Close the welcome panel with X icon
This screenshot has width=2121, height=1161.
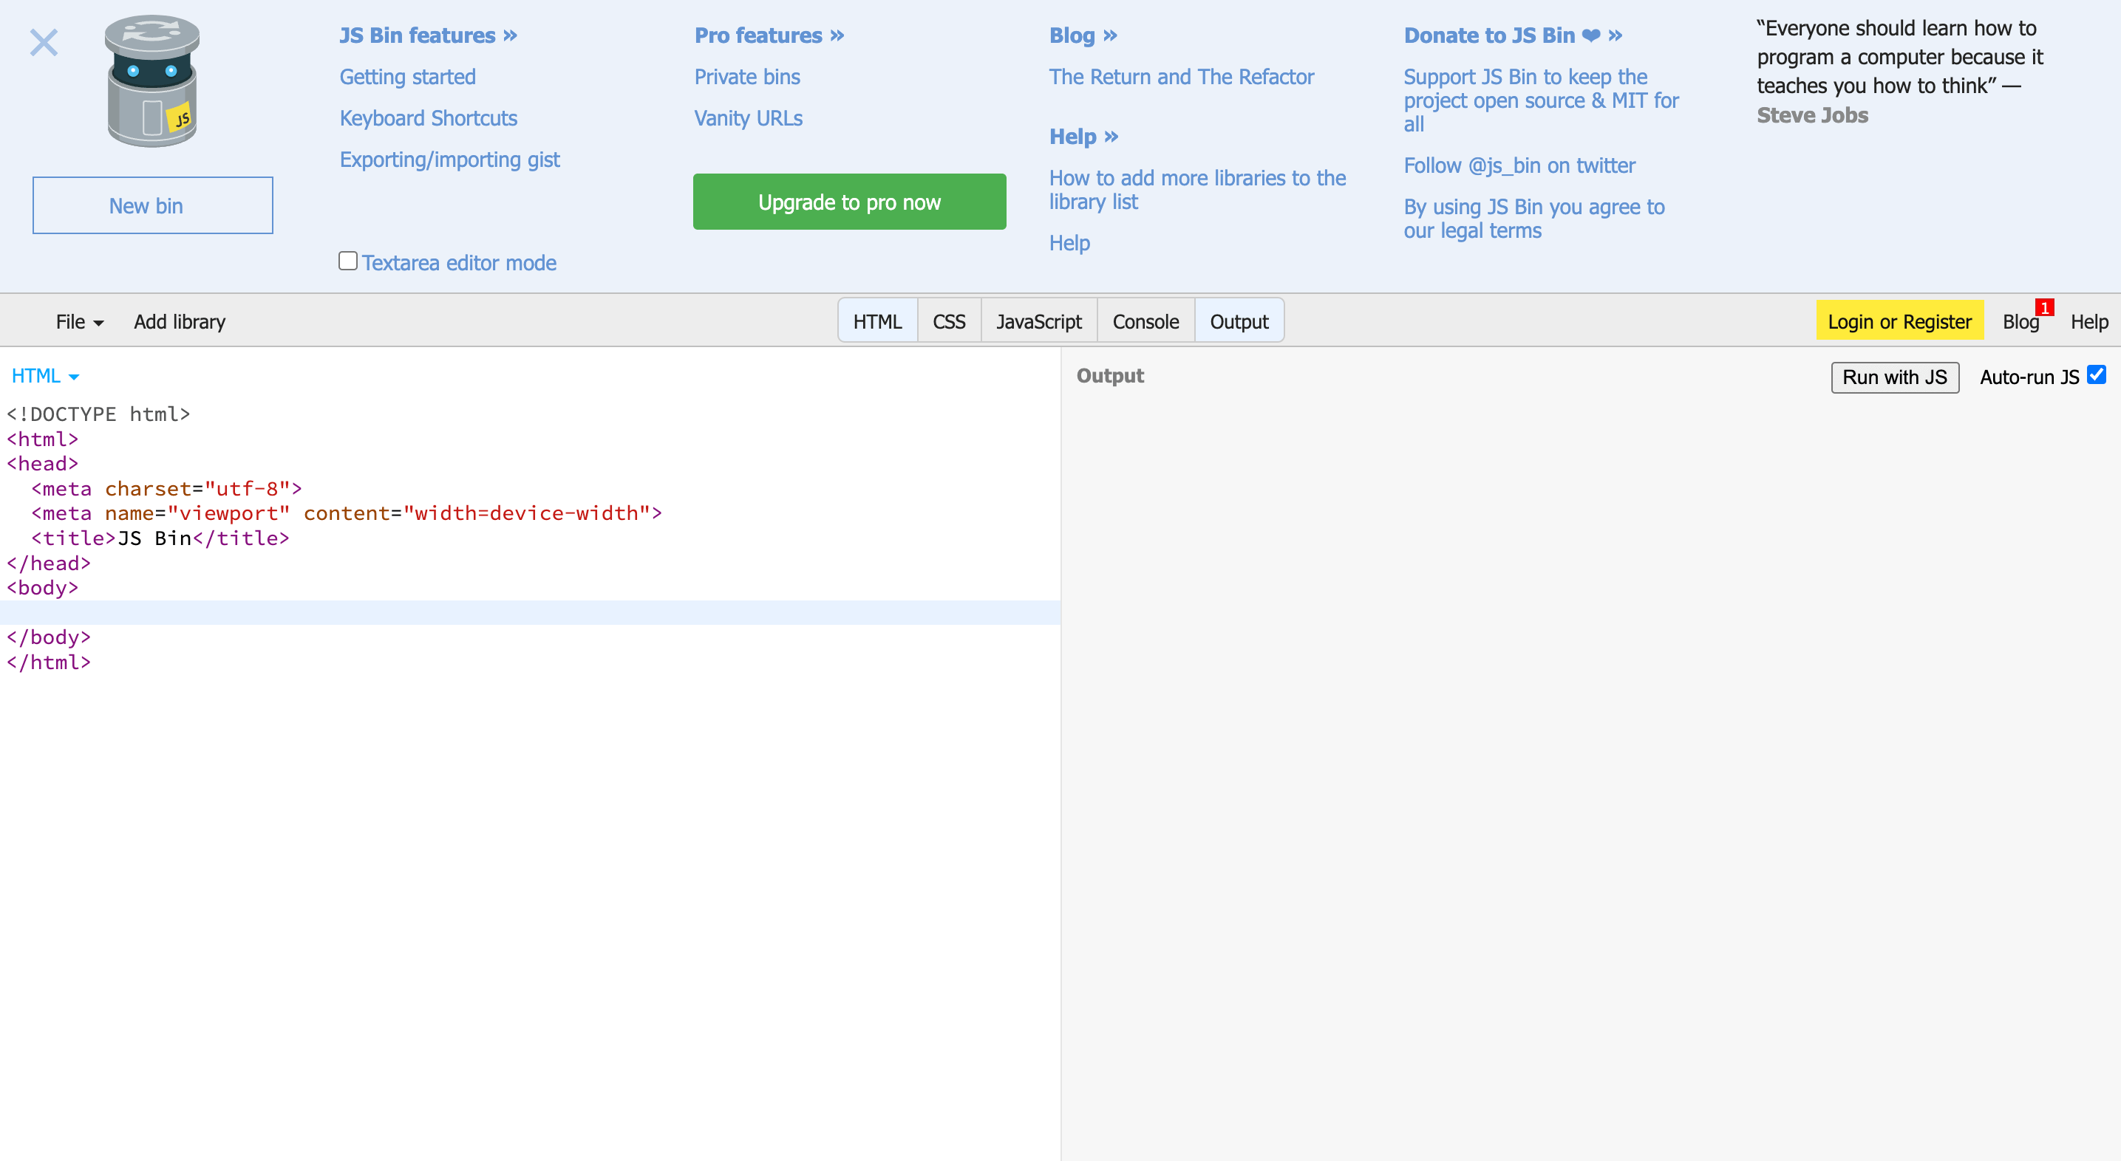[x=44, y=43]
